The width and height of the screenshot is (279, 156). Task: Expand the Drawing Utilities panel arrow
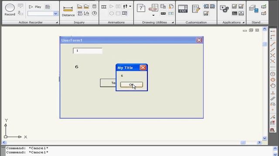tap(173, 23)
